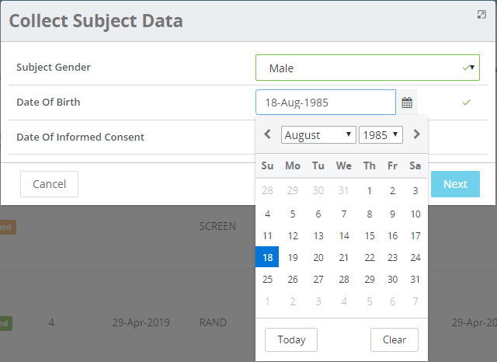497x362 pixels.
Task: Select August 2 in the calendar
Action: [x=392, y=191]
